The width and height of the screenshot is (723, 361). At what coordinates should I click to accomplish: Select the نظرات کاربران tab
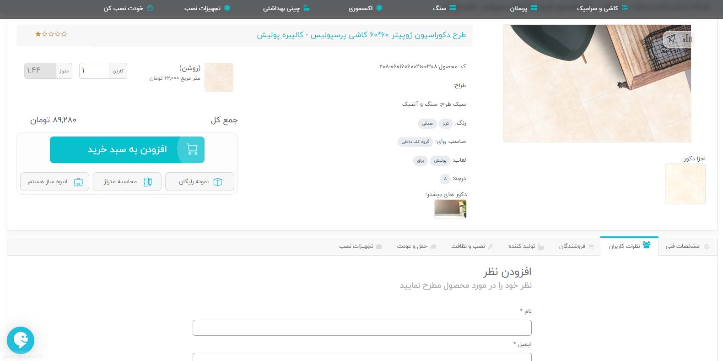(629, 246)
